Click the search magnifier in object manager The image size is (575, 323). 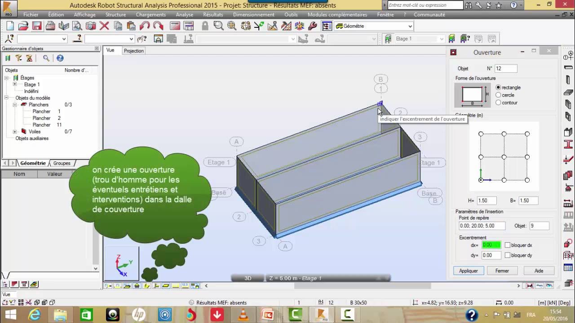[46, 58]
